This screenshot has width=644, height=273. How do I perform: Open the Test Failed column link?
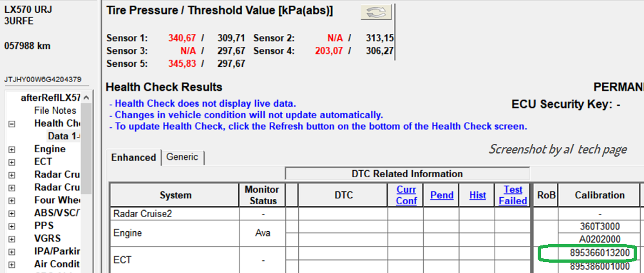click(x=513, y=195)
